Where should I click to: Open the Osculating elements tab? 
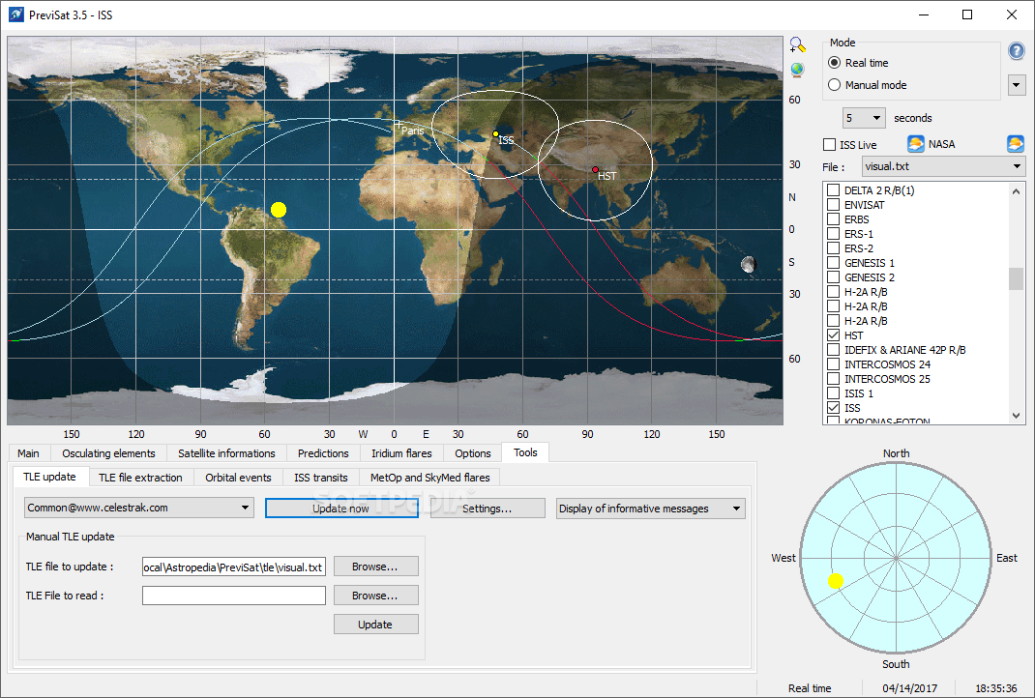(108, 453)
